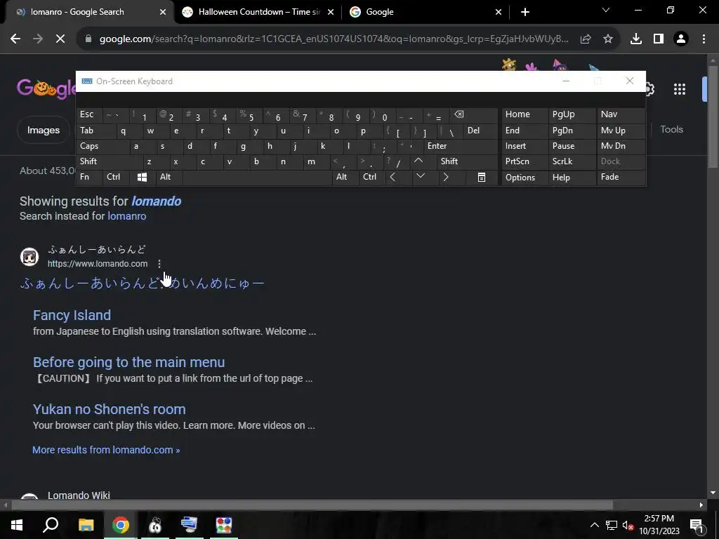
Task: Click the Enter key on the On-Screen Keyboard
Action: (x=461, y=146)
